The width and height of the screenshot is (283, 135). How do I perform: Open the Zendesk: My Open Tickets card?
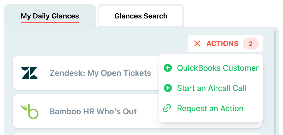click(86, 73)
